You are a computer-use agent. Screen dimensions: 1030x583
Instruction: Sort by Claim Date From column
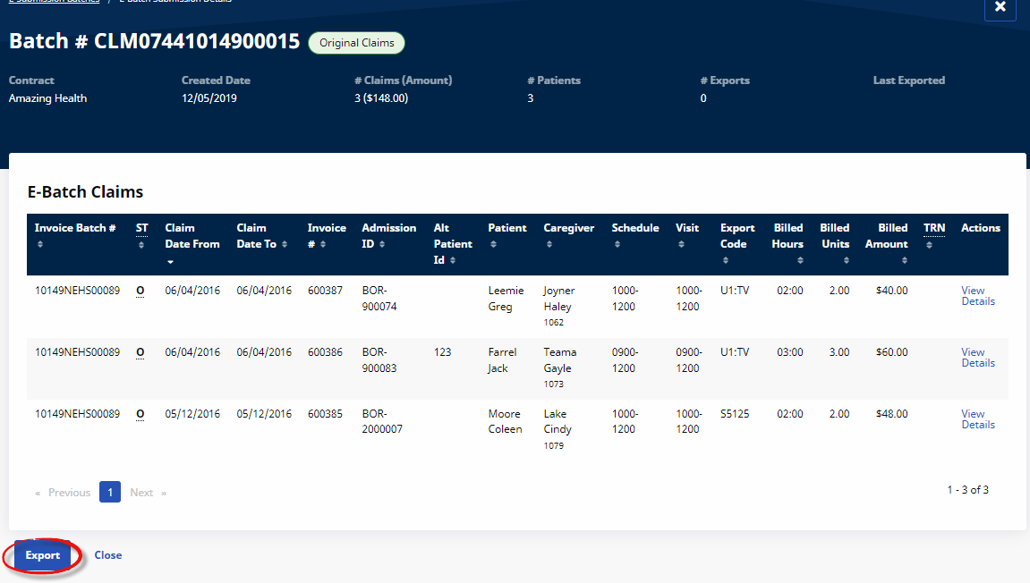pyautogui.click(x=192, y=236)
